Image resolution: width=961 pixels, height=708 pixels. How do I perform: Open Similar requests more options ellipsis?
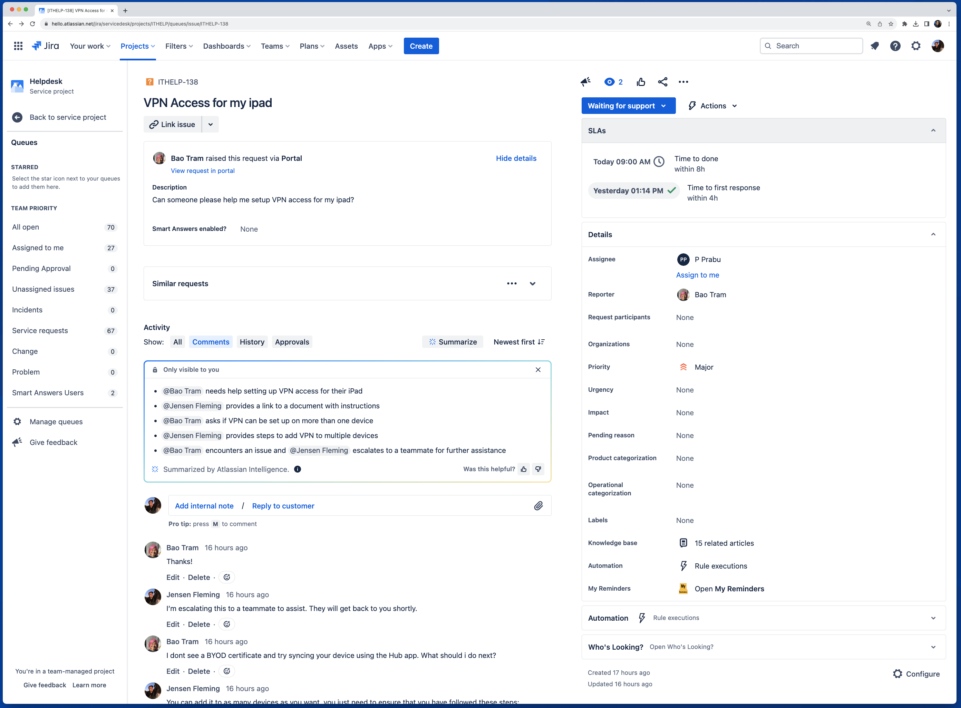tap(512, 283)
